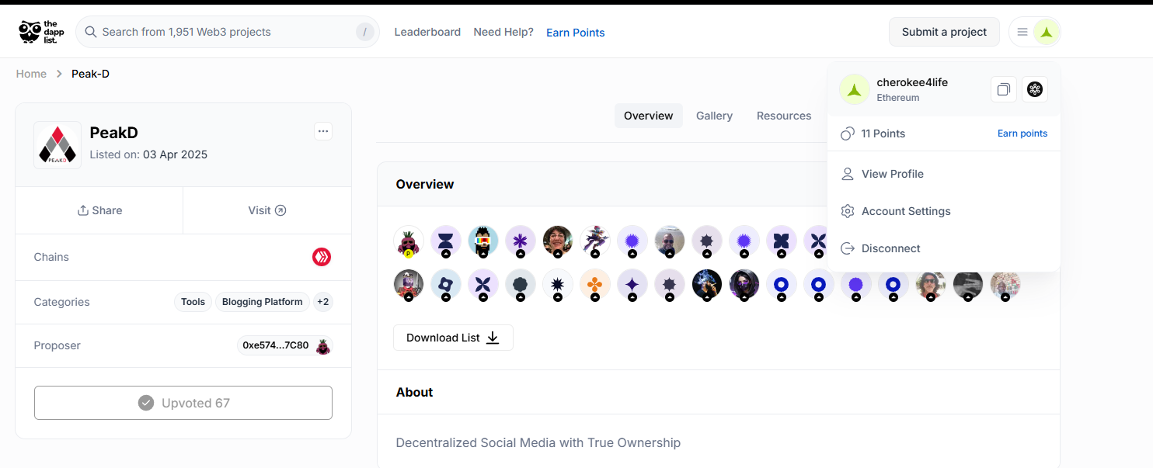The image size is (1153, 468).
Task: Select the pixel punk rainbow-glasses avatar
Action: 483,241
